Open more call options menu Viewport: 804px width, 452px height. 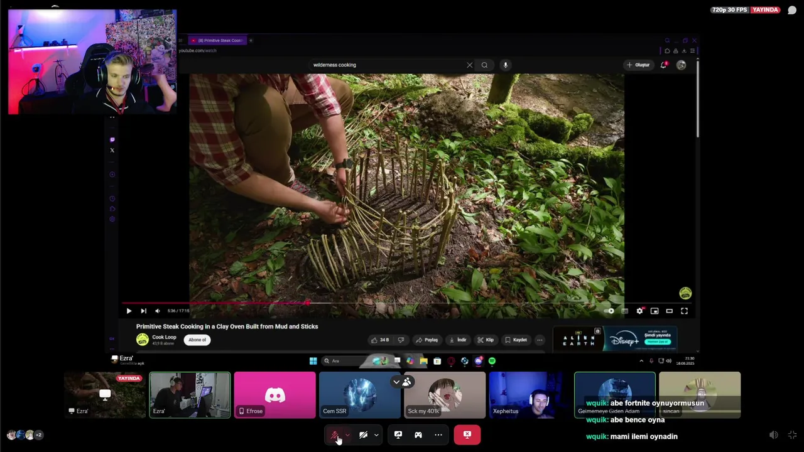click(438, 434)
